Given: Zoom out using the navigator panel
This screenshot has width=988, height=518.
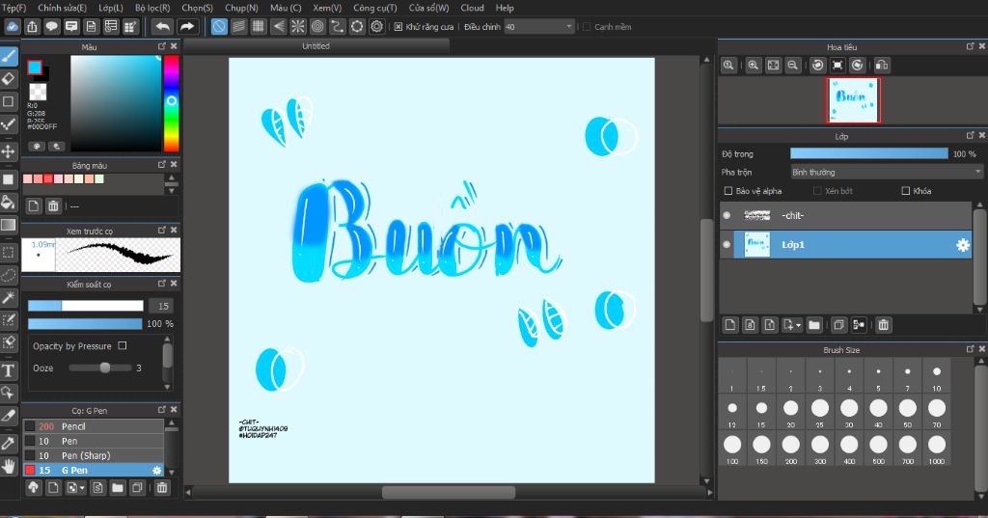Looking at the screenshot, I should 793,65.
